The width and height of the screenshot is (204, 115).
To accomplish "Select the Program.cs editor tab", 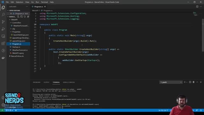I will pyautogui.click(x=39, y=6).
